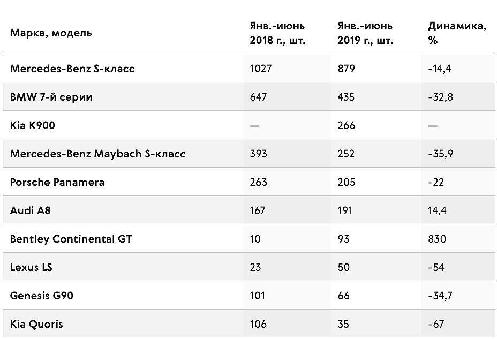The image size is (497, 339).
Task: Click the 1027 value for Mercedes S-класс
Action: click(260, 69)
